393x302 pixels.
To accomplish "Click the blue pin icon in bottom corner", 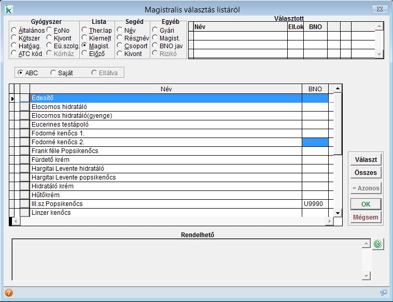I will pyautogui.click(x=384, y=293).
